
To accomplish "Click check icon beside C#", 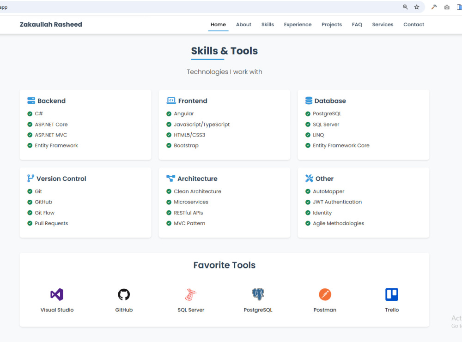I will 30,113.
